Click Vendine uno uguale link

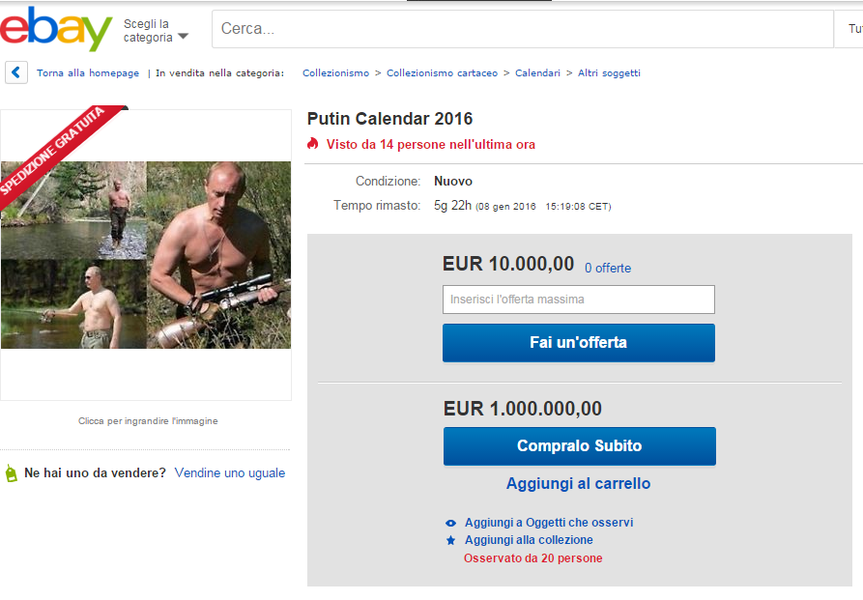[x=230, y=473]
